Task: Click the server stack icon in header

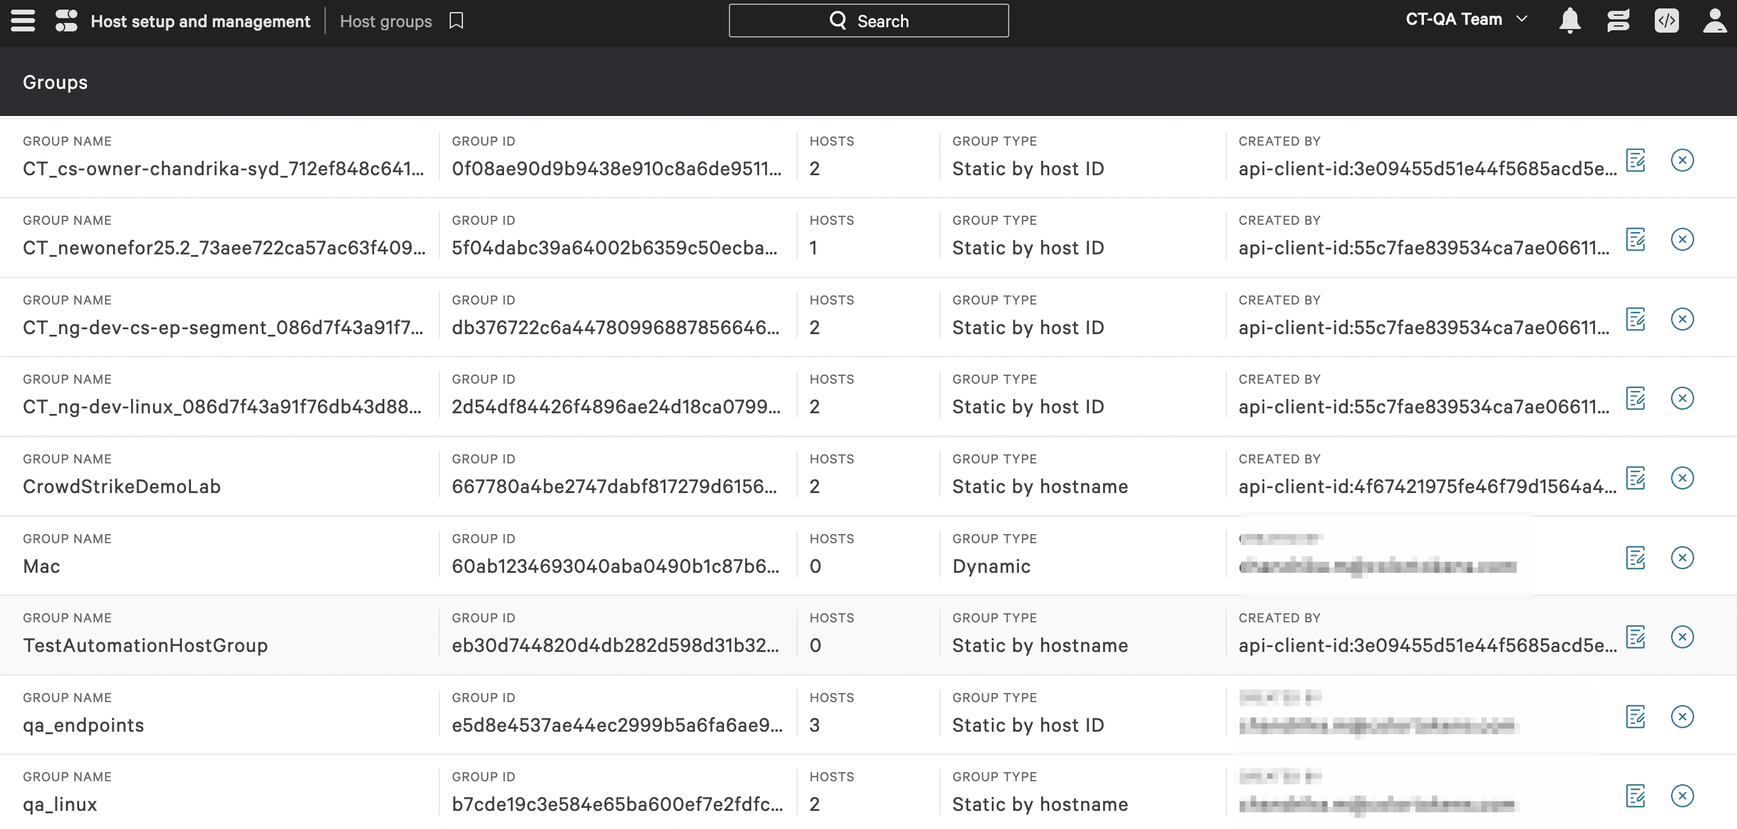Action: tap(1618, 20)
